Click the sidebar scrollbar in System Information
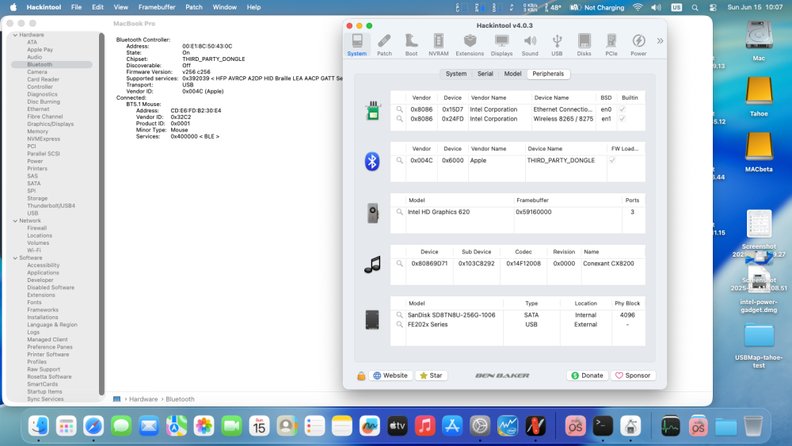This screenshot has height=446, width=792. (102, 214)
